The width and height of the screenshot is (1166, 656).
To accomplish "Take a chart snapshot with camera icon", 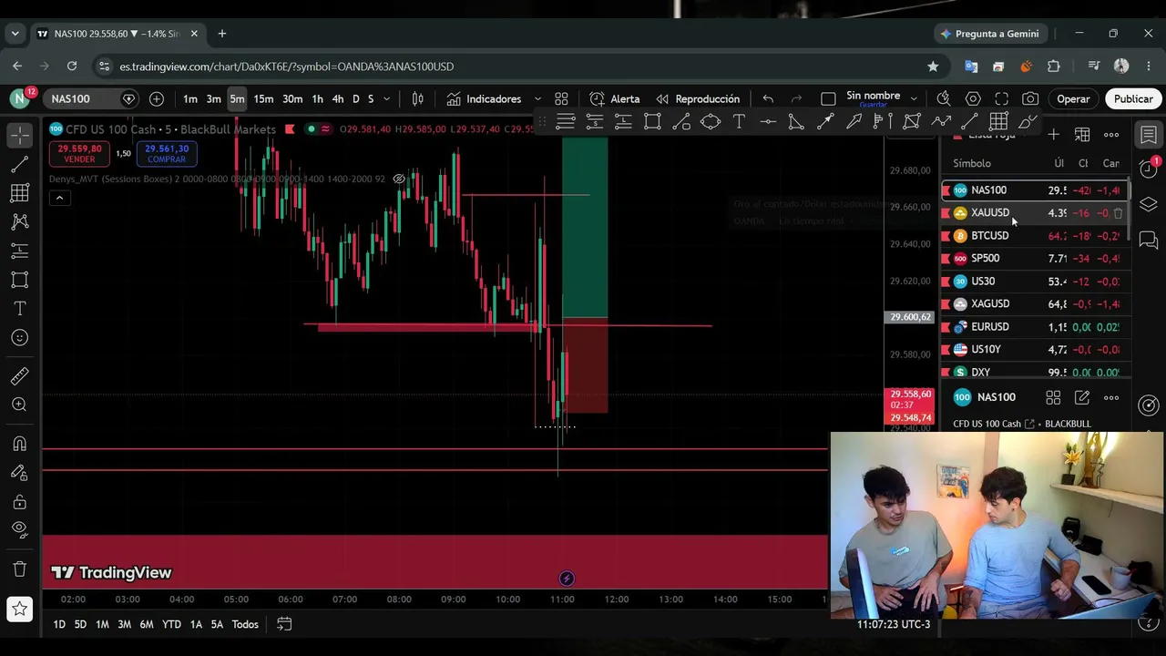I will click(1030, 98).
